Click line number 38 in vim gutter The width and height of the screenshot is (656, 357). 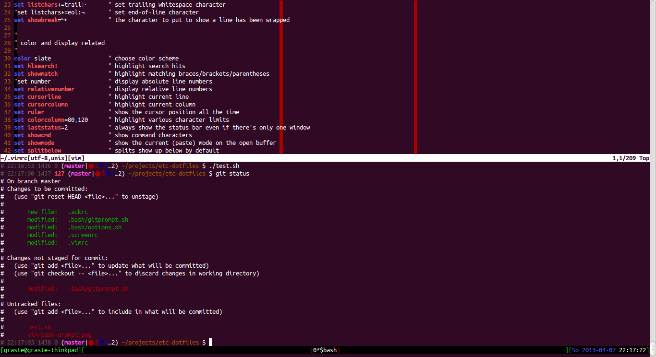point(7,119)
